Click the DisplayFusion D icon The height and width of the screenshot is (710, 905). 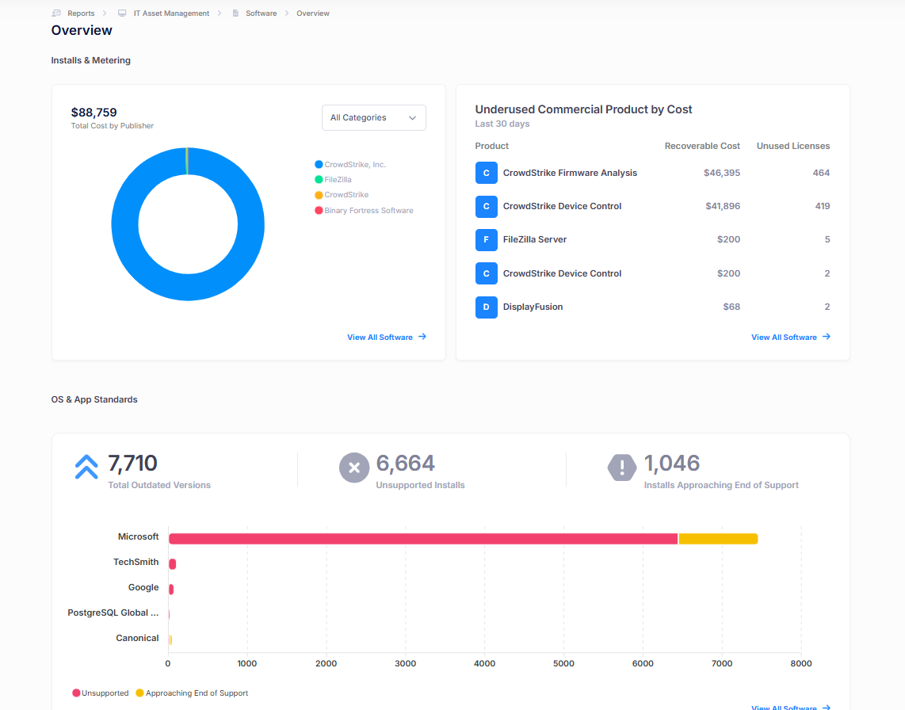[486, 307]
